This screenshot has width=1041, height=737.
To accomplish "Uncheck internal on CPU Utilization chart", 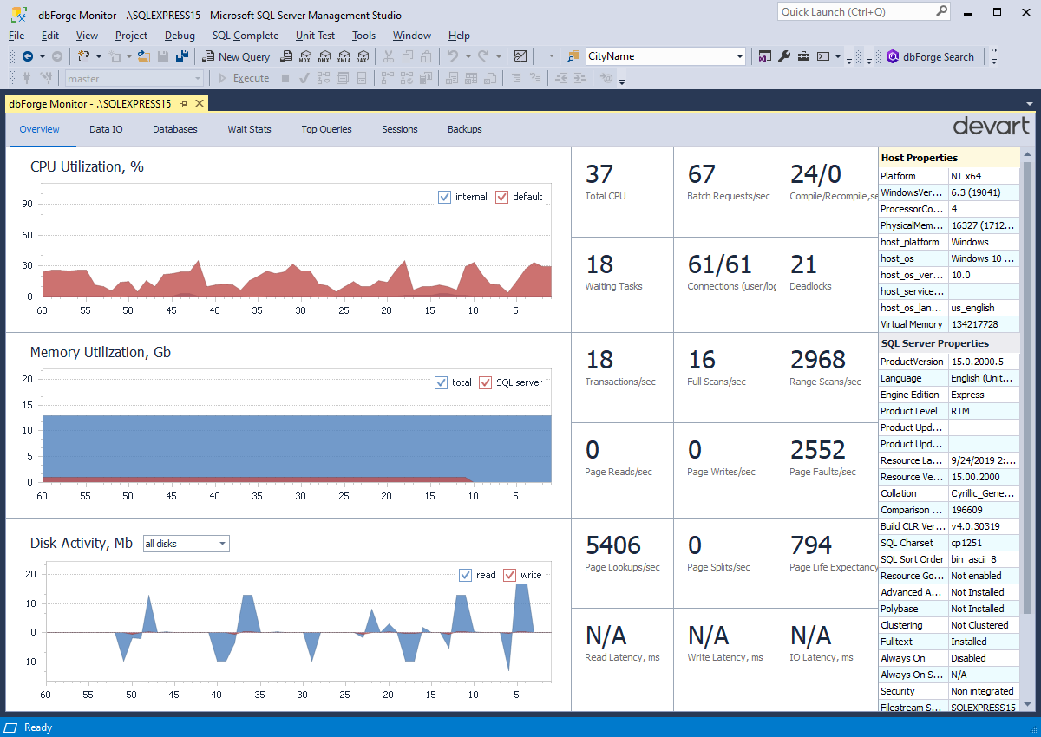I will click(446, 197).
